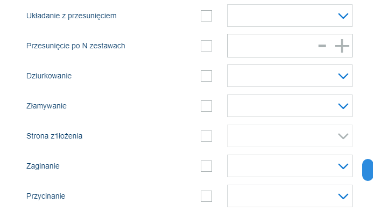373x211 pixels.
Task: Expand the Dziurkowanie dropdown chevron
Action: [343, 76]
